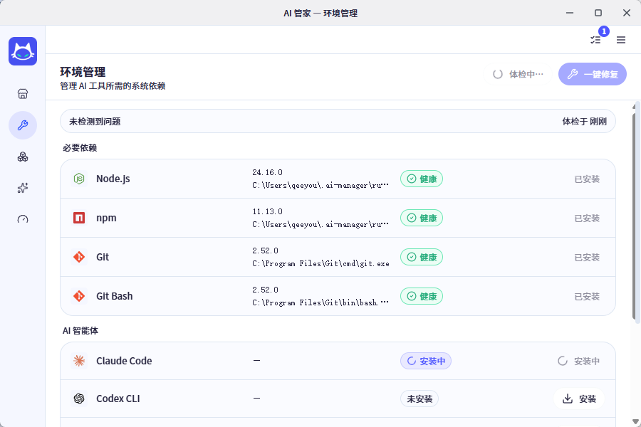Click the 健康 badge in the Git row
This screenshot has width=641, height=427.
point(422,257)
